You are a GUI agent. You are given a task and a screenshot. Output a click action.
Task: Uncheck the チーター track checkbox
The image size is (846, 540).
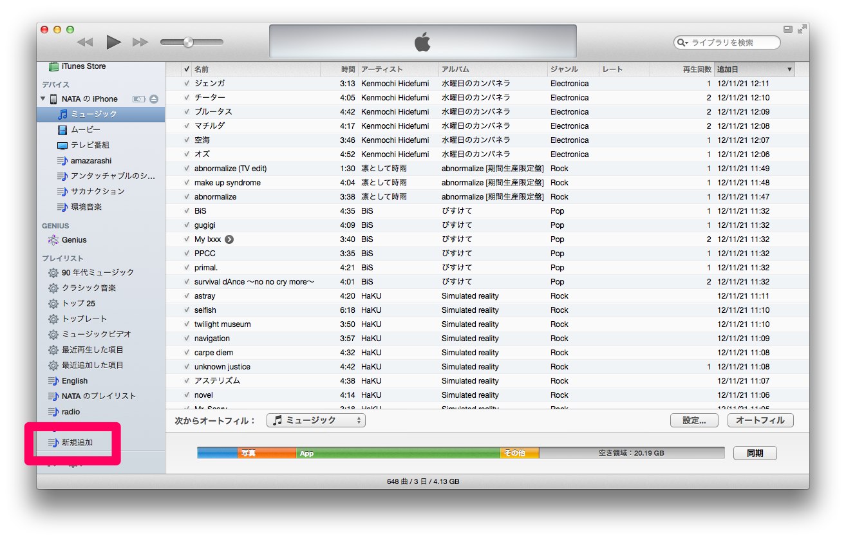pyautogui.click(x=187, y=98)
